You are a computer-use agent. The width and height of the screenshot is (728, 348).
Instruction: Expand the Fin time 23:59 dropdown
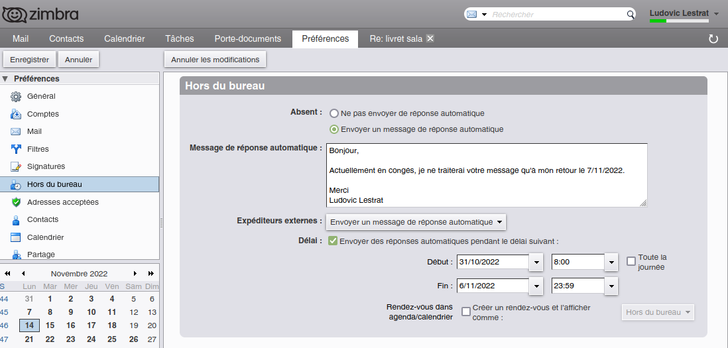click(611, 286)
